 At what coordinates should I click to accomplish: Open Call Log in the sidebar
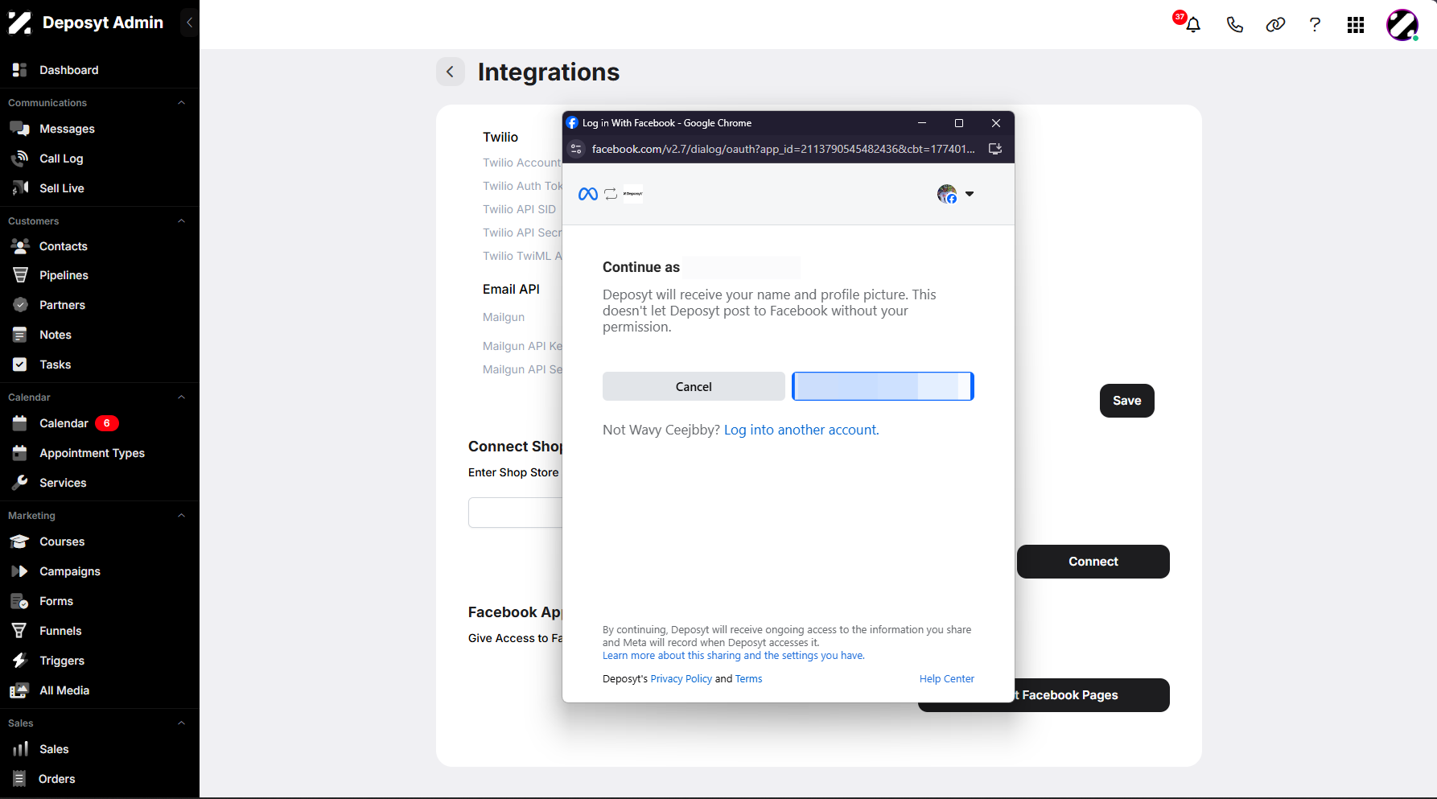click(61, 159)
